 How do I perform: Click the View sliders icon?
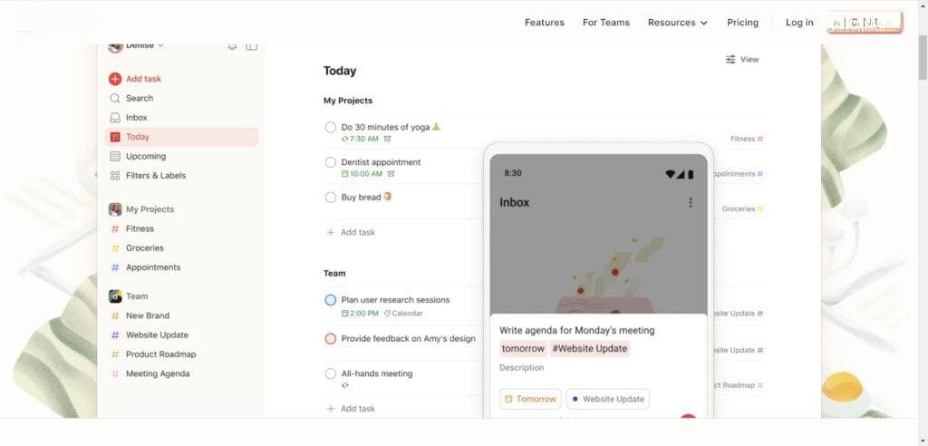point(731,59)
